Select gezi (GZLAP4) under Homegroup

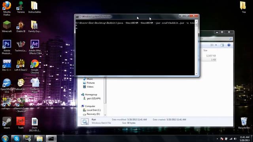(x=92, y=98)
